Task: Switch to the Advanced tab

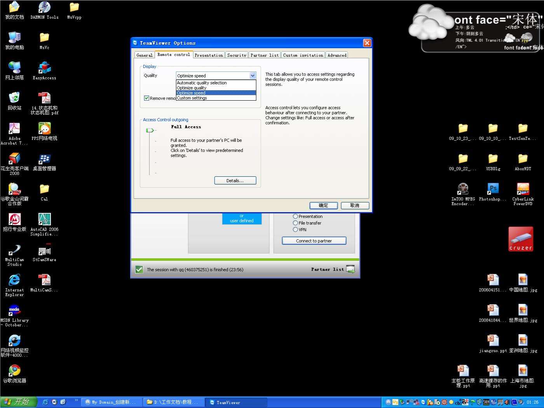Action: click(337, 55)
